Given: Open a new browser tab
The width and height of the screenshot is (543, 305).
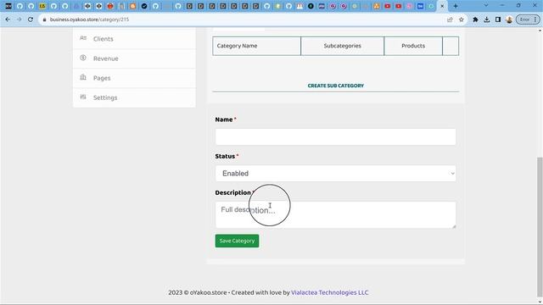Looking at the screenshot, I should click(x=456, y=6).
